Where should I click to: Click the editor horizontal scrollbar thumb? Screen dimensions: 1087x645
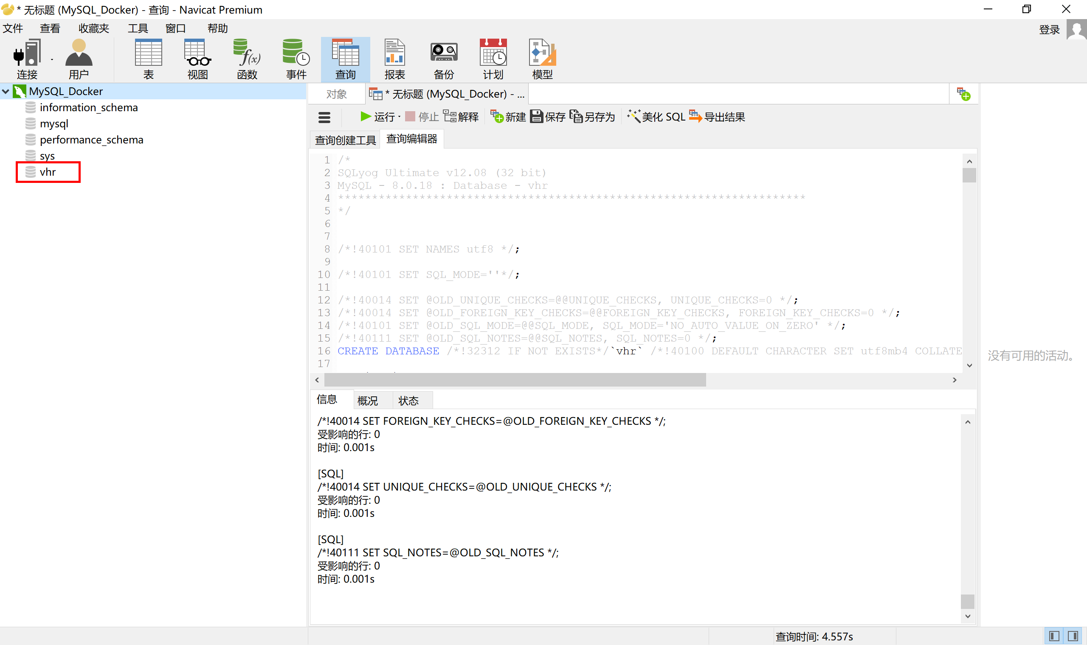point(515,380)
